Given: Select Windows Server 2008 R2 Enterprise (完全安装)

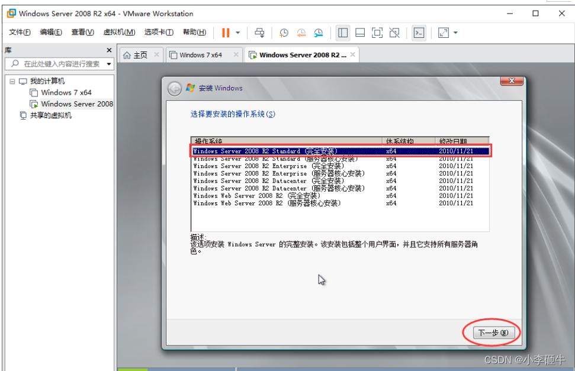Looking at the screenshot, I should click(x=340, y=166).
